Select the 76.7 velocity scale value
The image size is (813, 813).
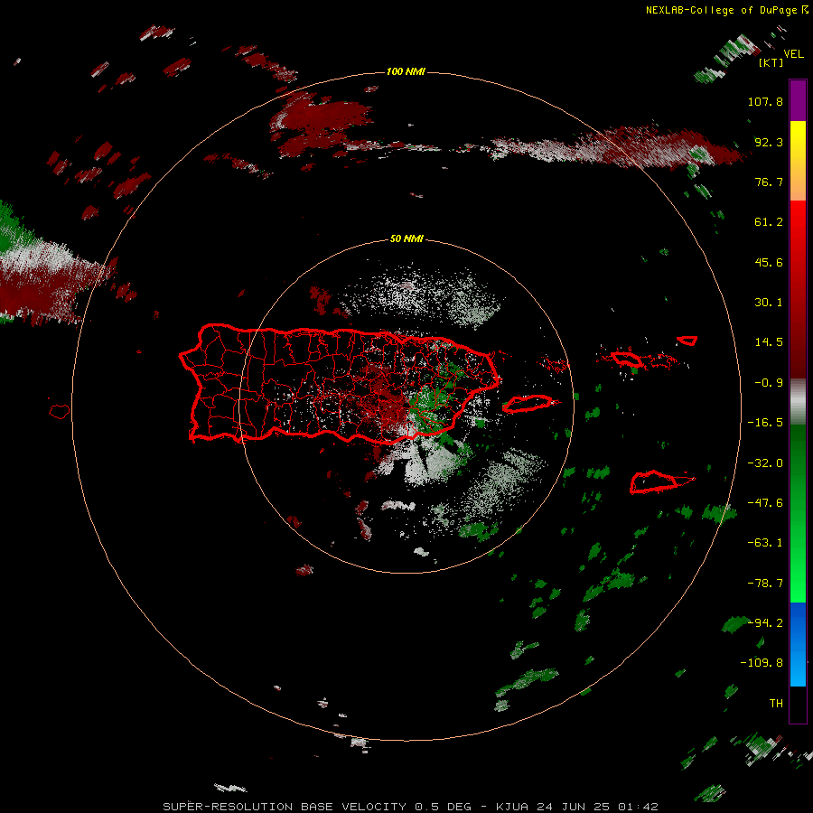coord(769,182)
